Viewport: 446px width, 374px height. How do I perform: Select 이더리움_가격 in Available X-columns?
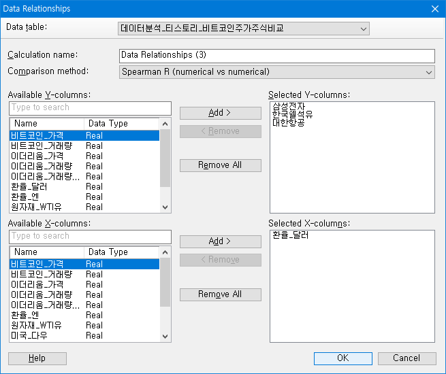click(84, 285)
